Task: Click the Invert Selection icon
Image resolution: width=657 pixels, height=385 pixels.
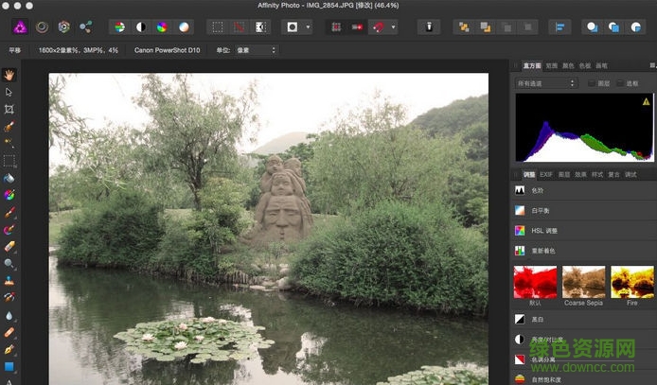Action: pyautogui.click(x=260, y=27)
